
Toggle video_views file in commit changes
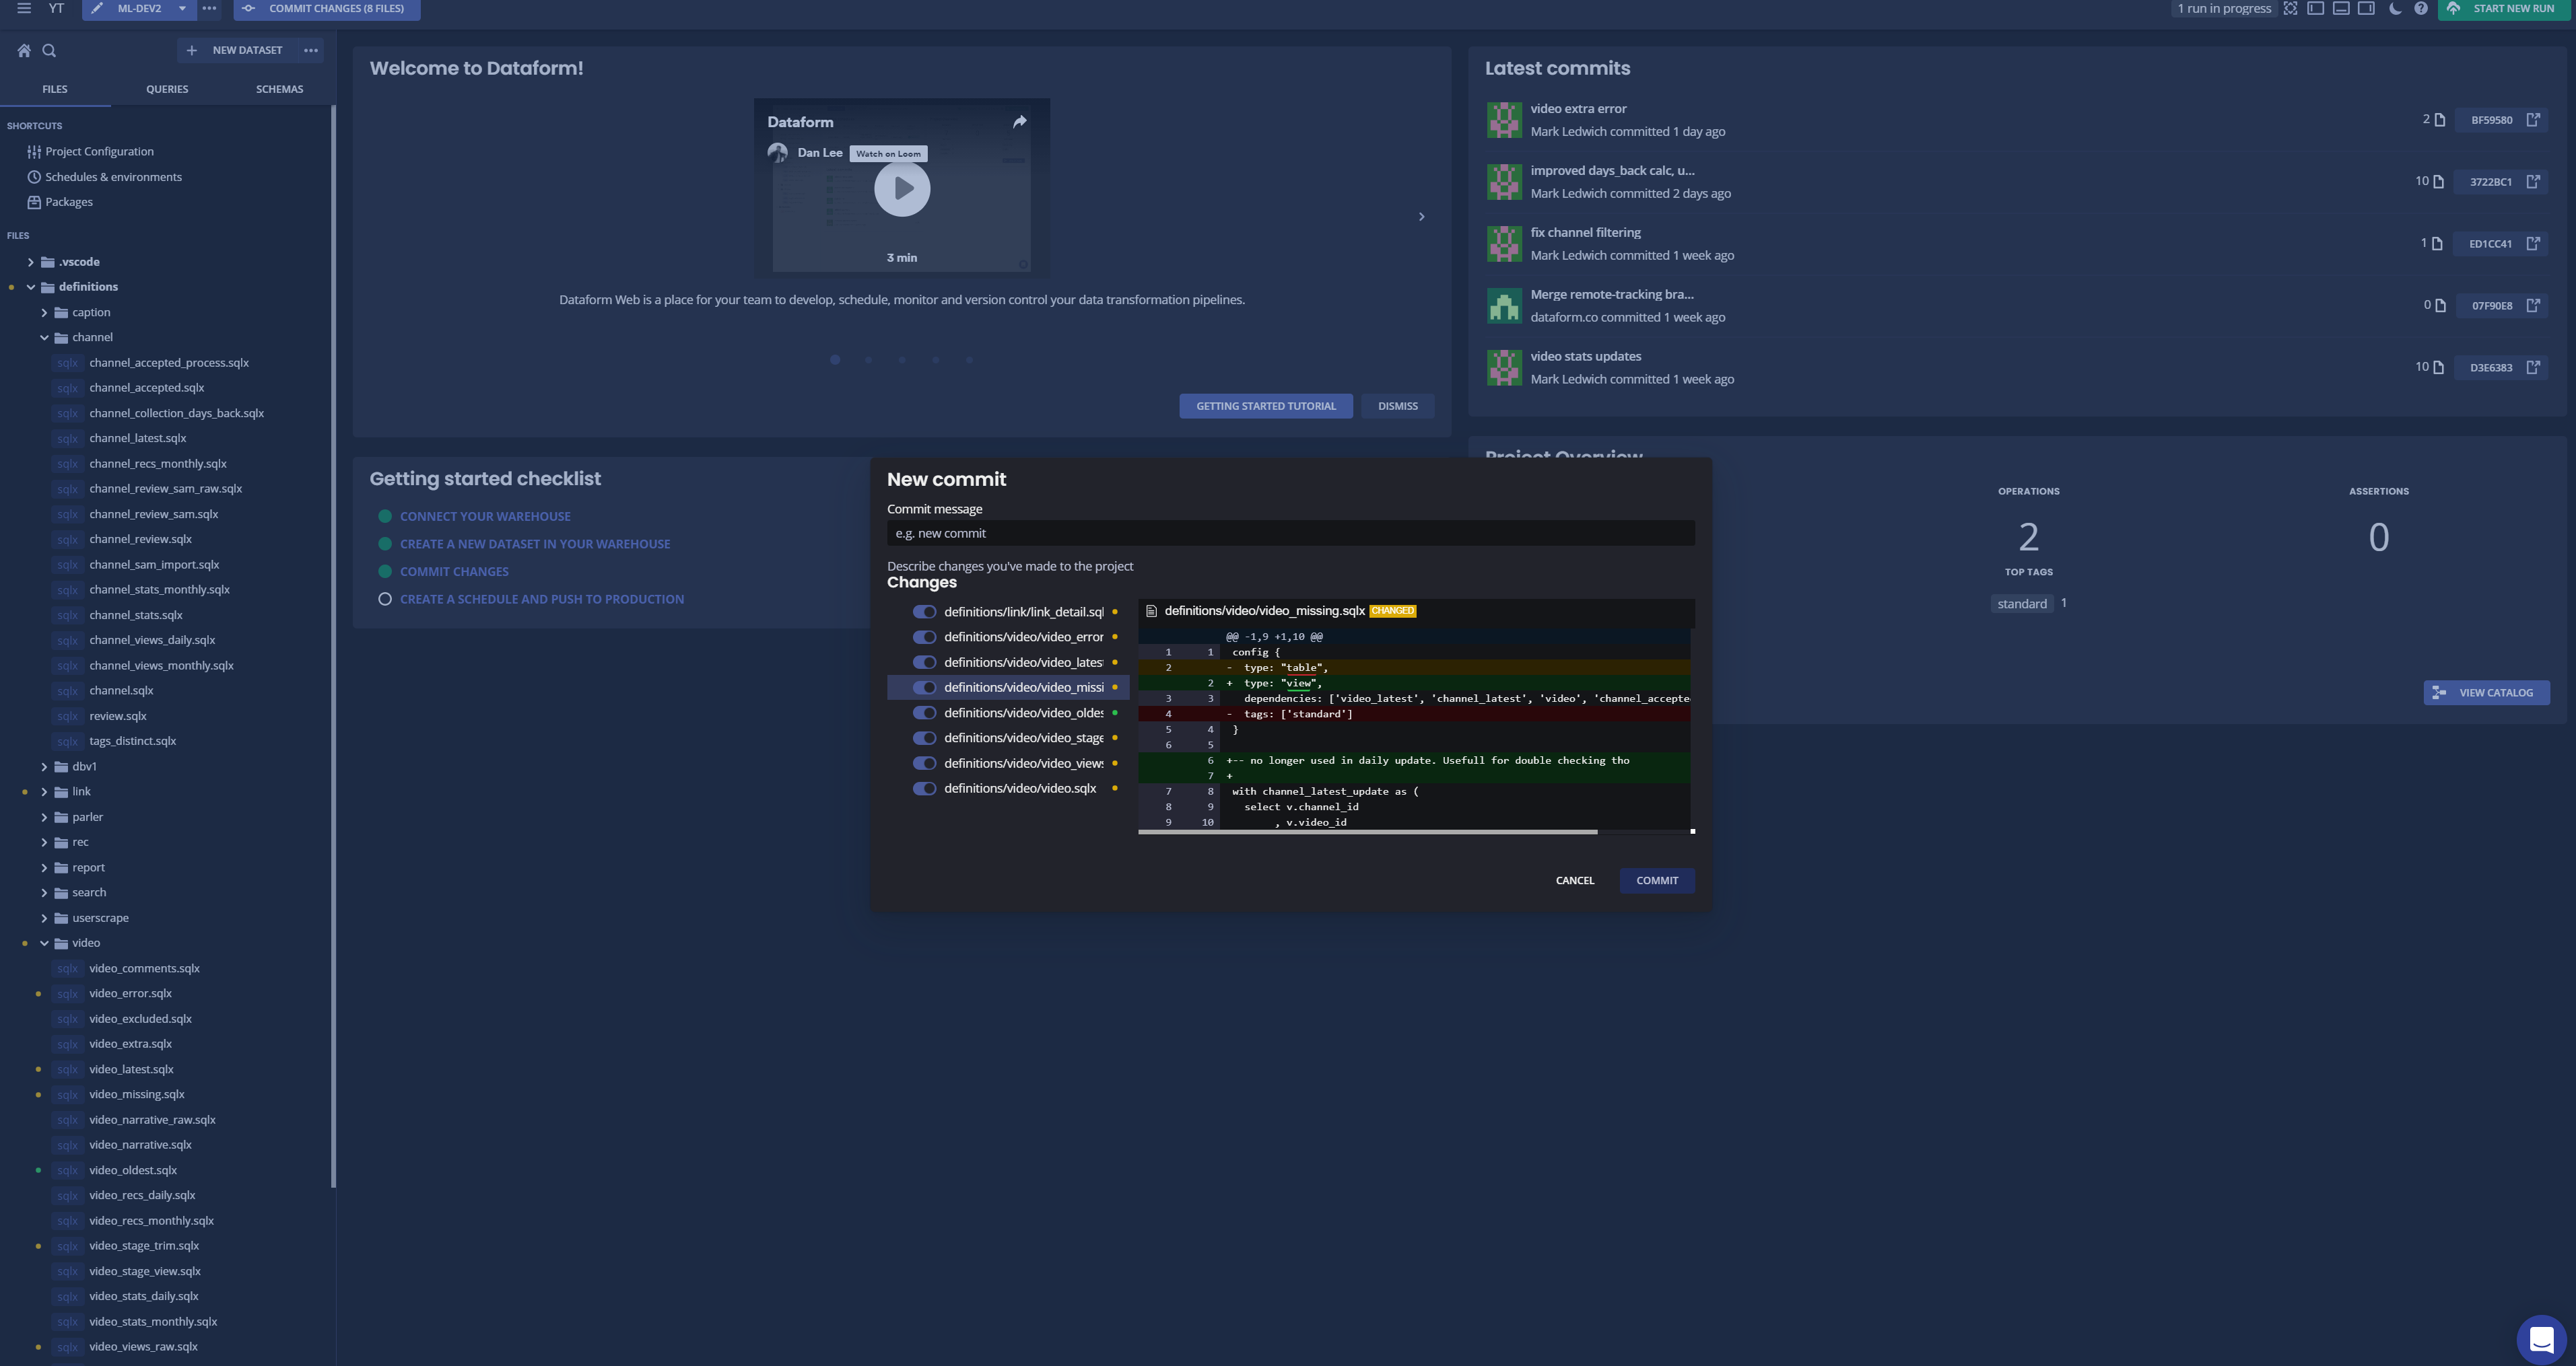[924, 764]
